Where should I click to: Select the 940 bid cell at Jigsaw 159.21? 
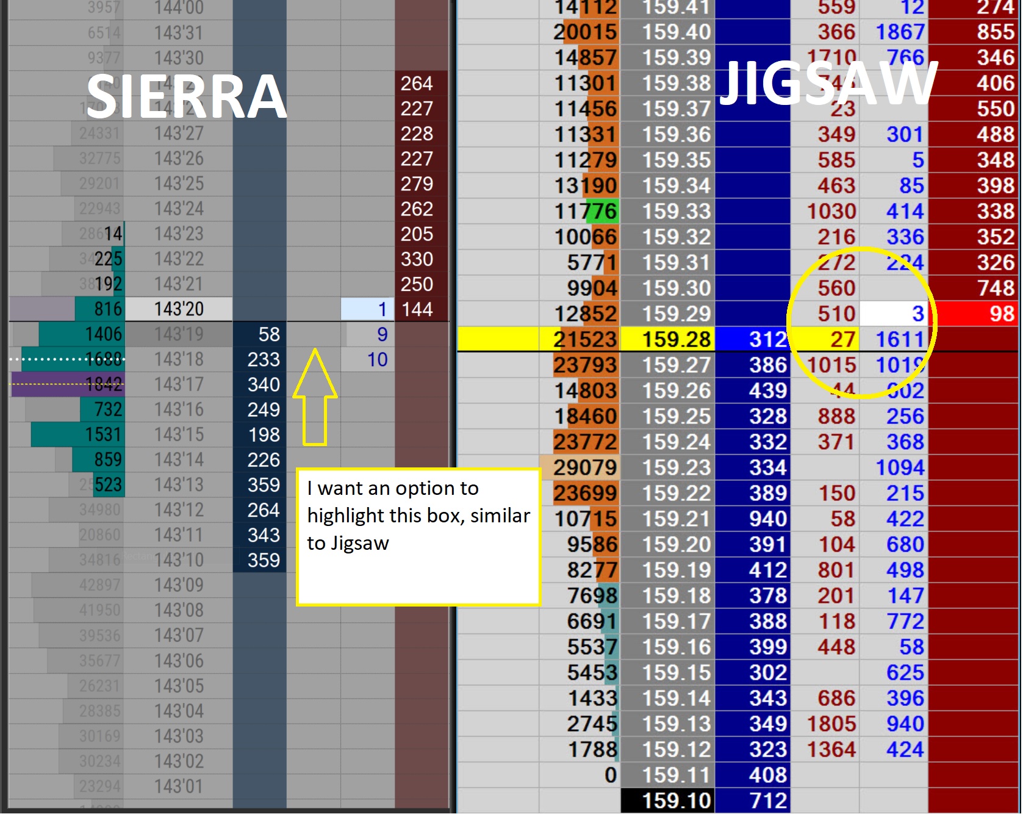[x=753, y=519]
